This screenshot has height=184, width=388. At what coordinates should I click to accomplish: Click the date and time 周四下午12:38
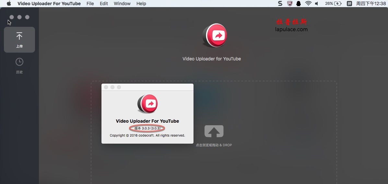[371, 4]
